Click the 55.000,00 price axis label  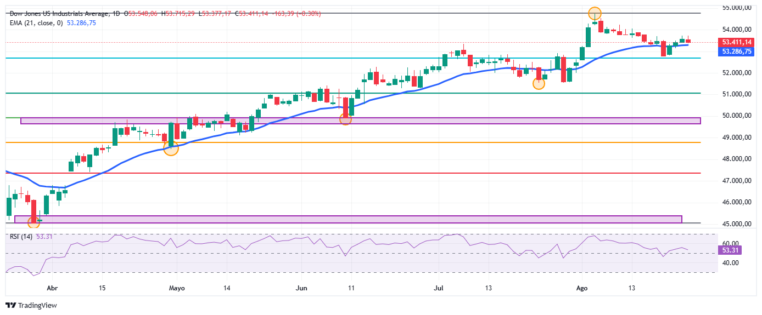tap(737, 8)
